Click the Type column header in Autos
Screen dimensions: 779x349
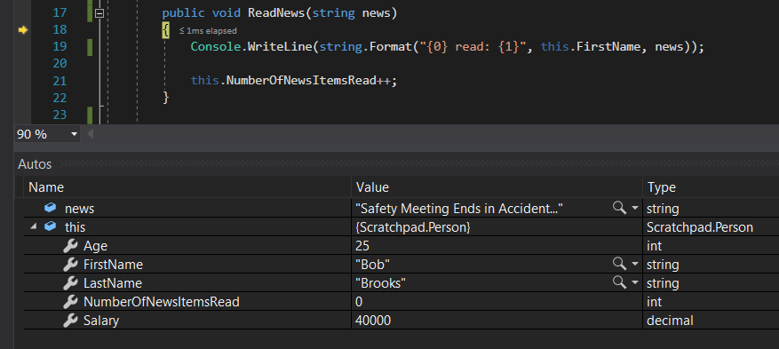pyautogui.click(x=661, y=187)
